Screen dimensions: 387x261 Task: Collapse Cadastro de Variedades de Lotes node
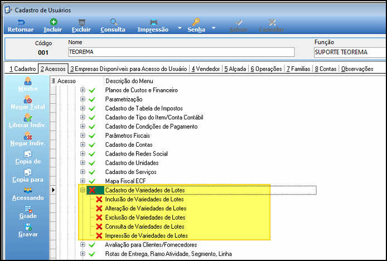pyautogui.click(x=83, y=190)
